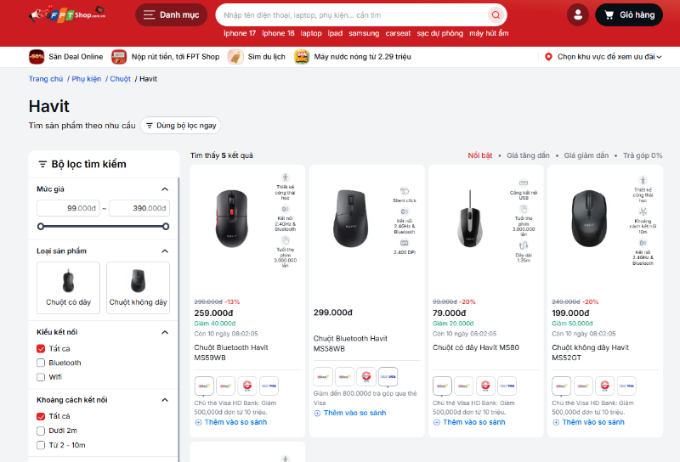
Task: Click the Săn Deal Online icon
Action: click(37, 57)
